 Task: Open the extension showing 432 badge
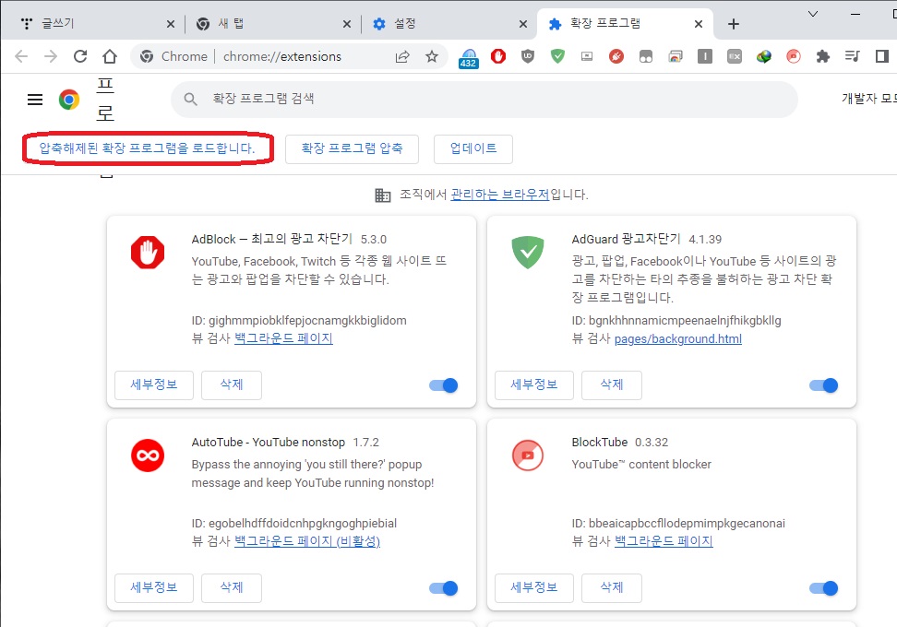469,58
